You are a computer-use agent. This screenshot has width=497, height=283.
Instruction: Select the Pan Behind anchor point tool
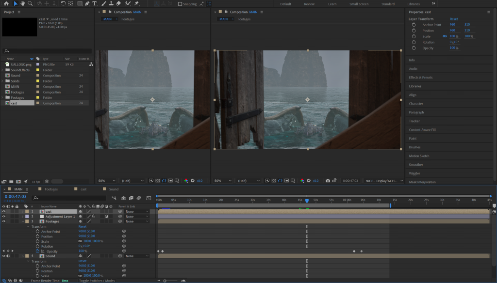tap(71, 3)
